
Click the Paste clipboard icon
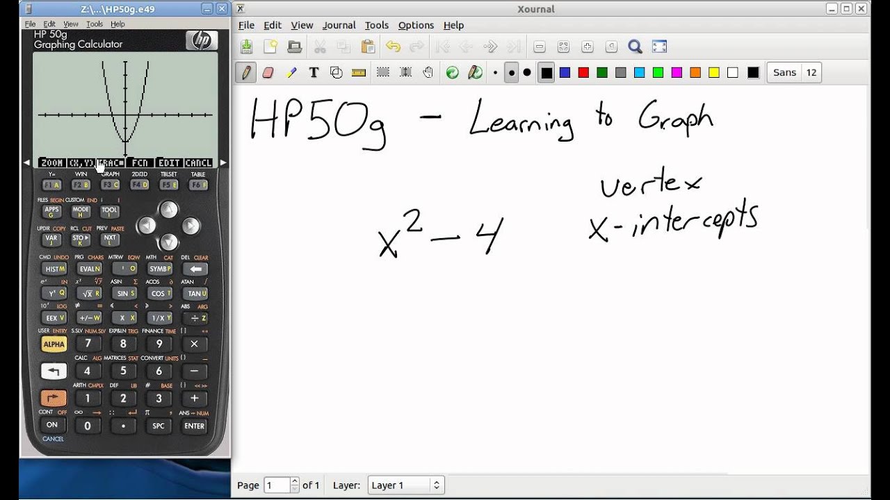(368, 47)
